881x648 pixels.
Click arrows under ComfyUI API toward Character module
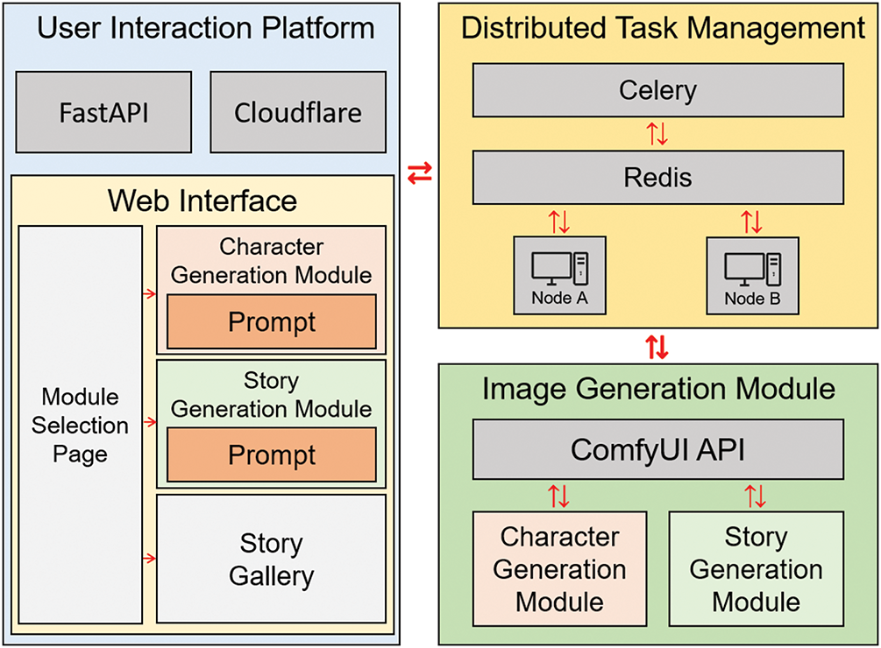coord(559,497)
